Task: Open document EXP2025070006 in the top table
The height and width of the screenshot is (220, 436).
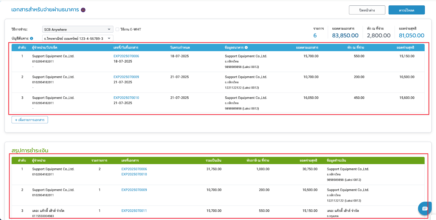Action: point(126,56)
